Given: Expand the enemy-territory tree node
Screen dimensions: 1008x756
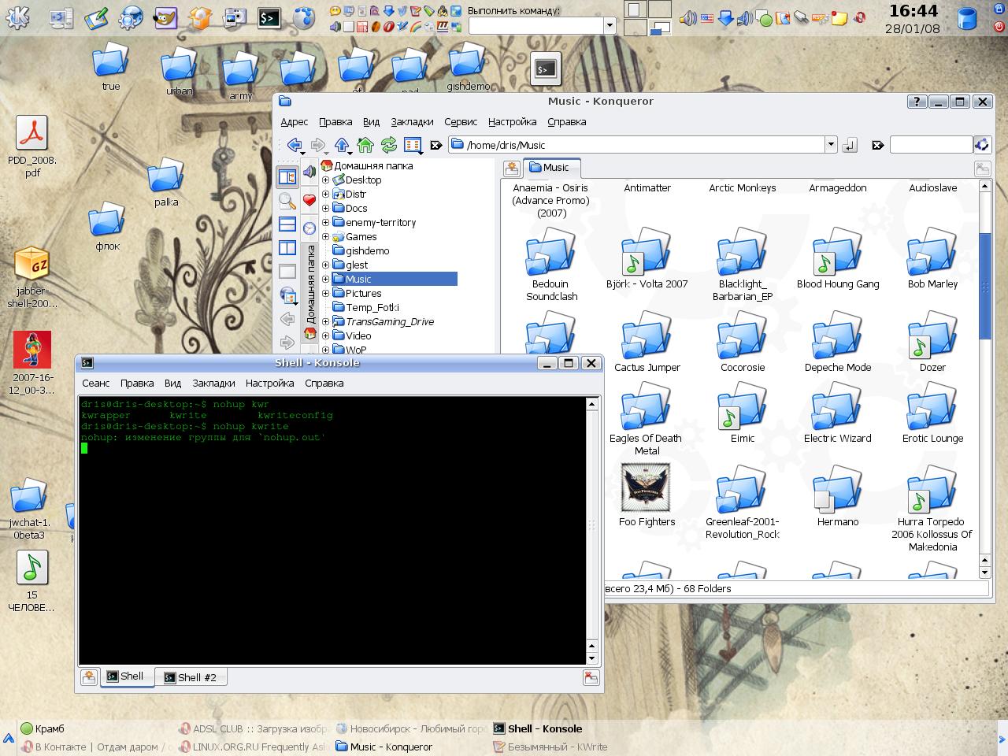Looking at the screenshot, I should (325, 222).
